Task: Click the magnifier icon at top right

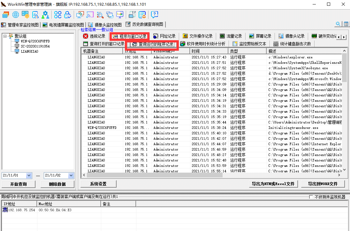Action: coord(338,24)
